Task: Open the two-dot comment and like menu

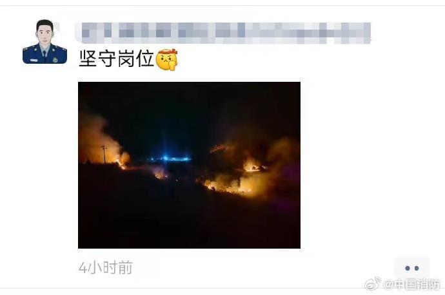Action: pos(412,268)
